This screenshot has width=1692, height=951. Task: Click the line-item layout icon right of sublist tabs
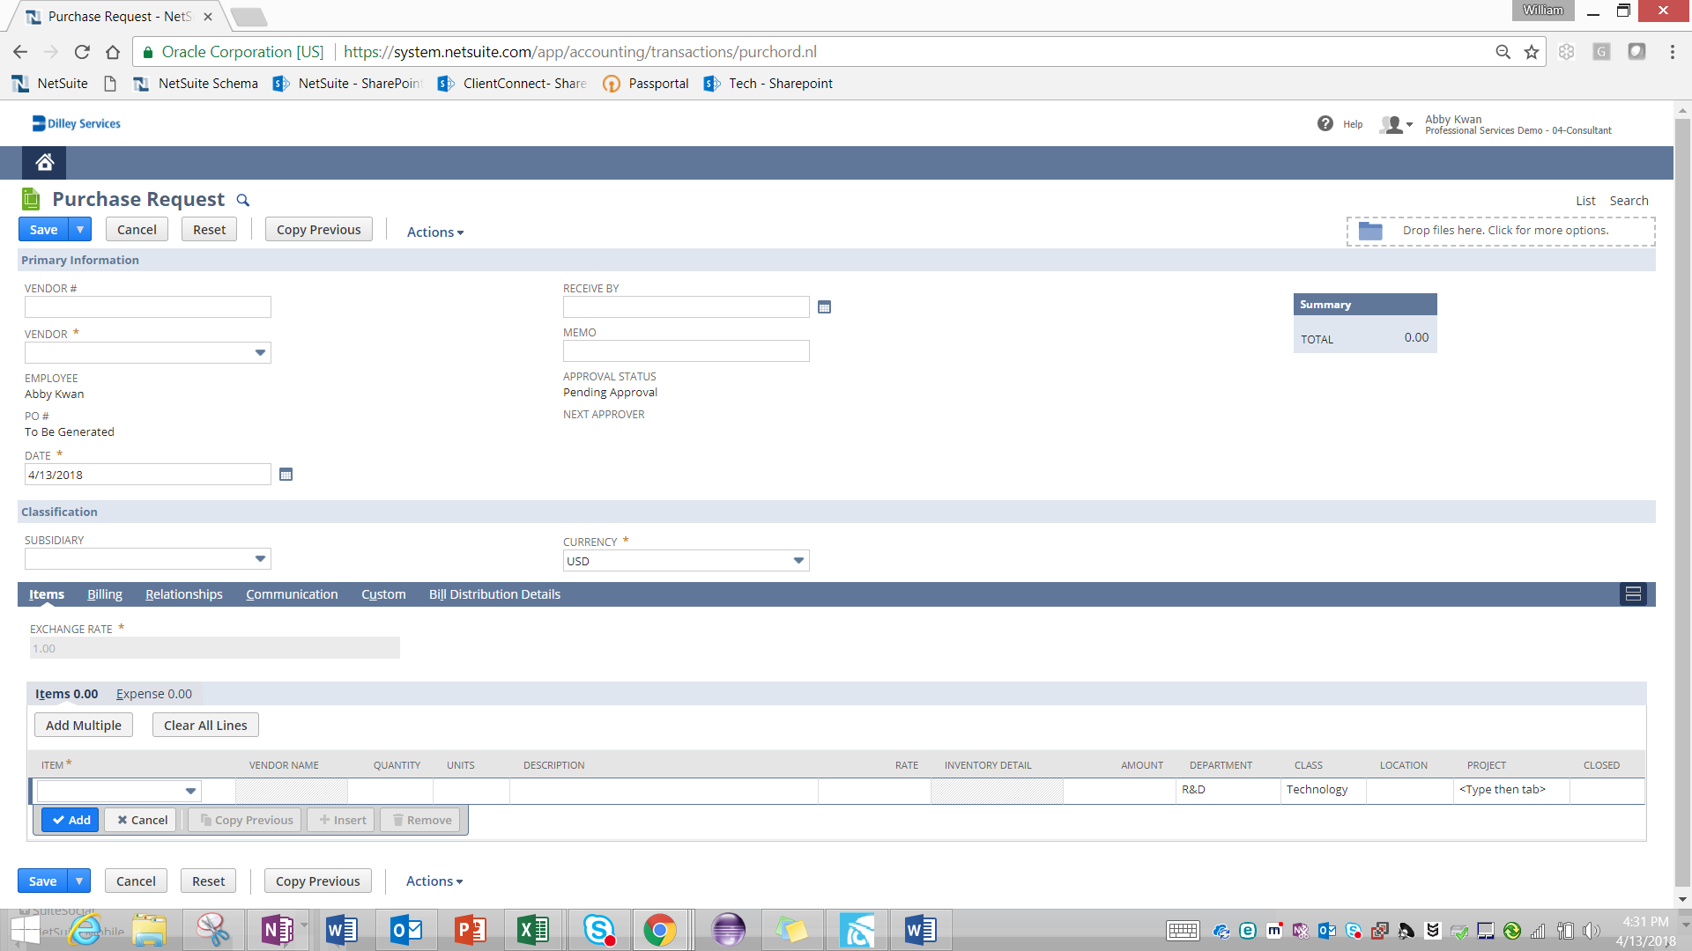coord(1633,593)
